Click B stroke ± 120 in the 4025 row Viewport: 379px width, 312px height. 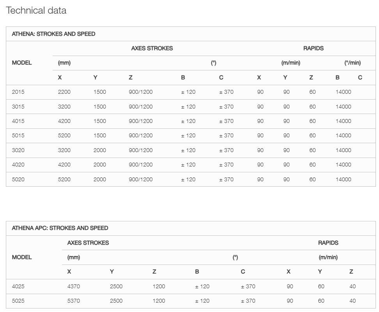tap(202, 286)
